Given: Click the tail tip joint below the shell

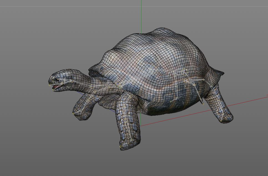Looking at the screenshot, I should click(x=203, y=104).
